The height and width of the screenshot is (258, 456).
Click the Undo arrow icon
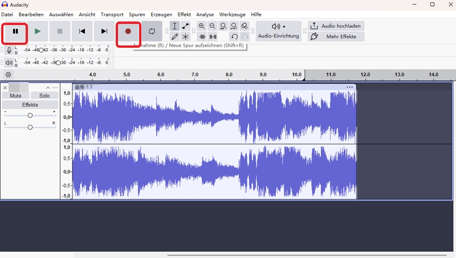point(234,37)
